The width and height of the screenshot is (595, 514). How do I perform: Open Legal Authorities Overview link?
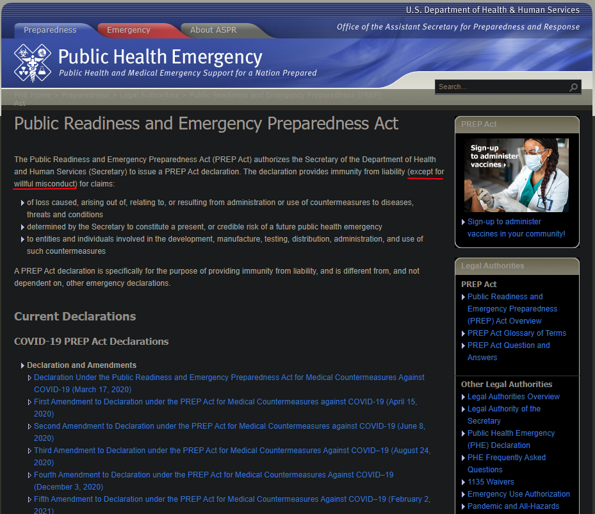(x=514, y=397)
